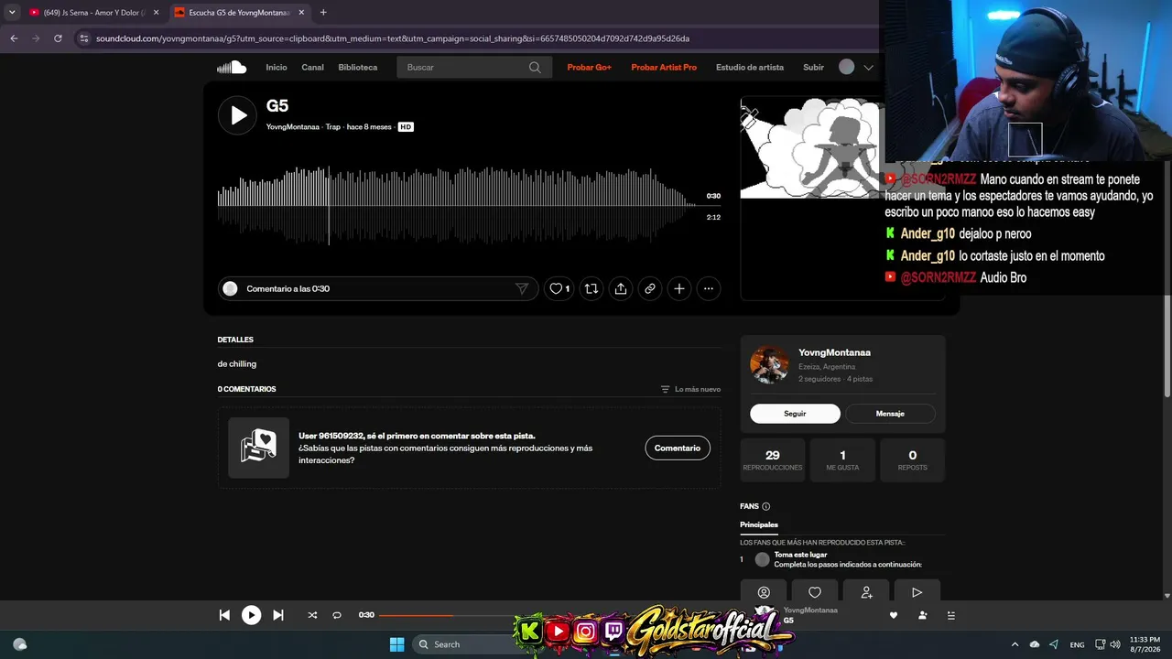Screen dimensions: 1172x659
Task: Click the add-user step icon under Fans
Action: (x=866, y=592)
